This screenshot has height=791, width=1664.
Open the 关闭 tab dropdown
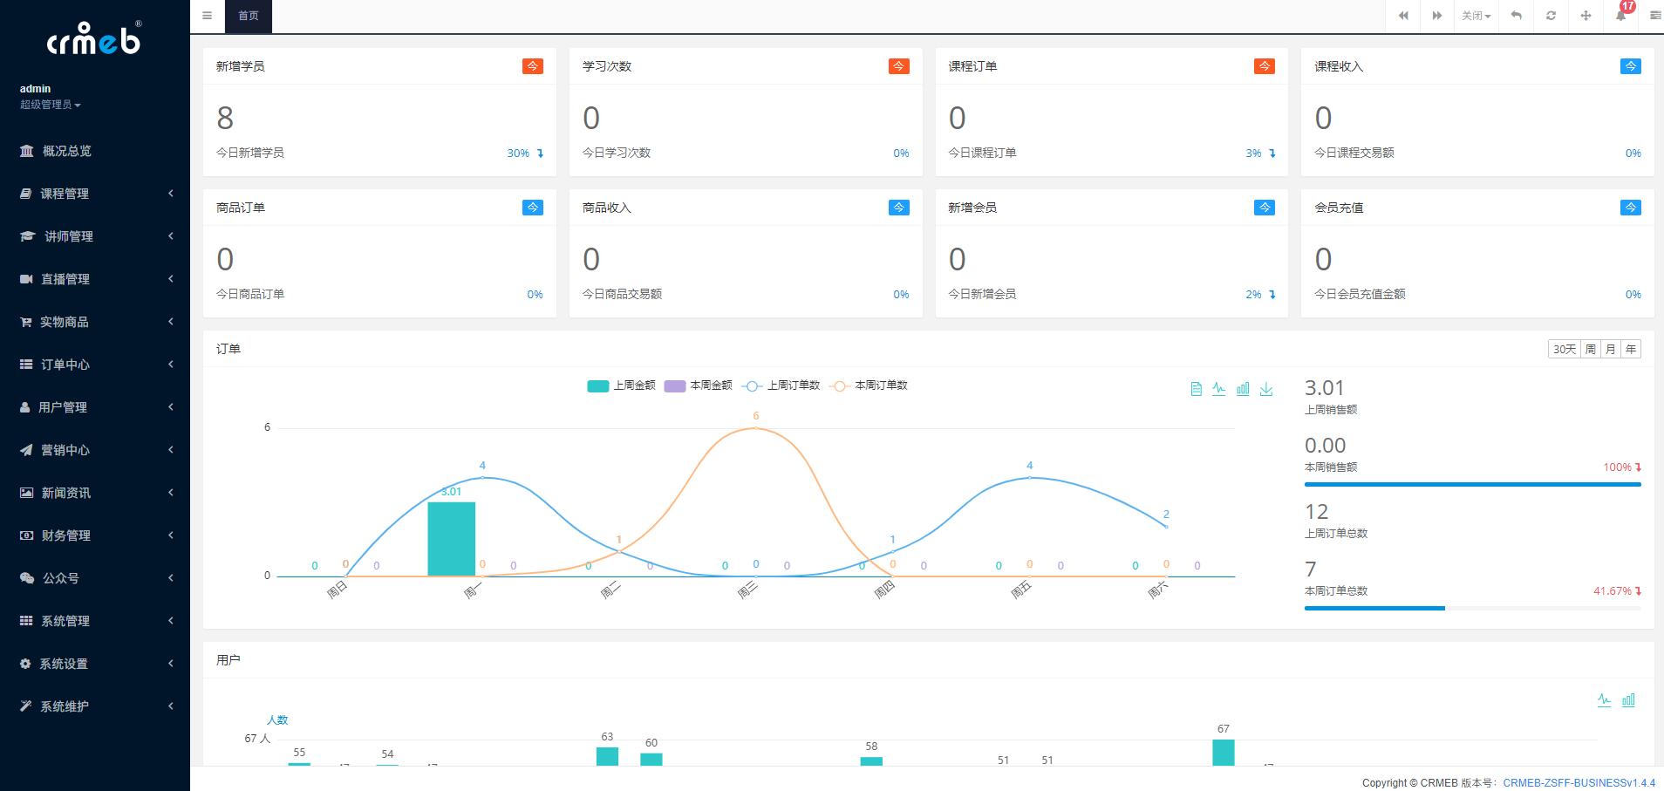[x=1476, y=16]
